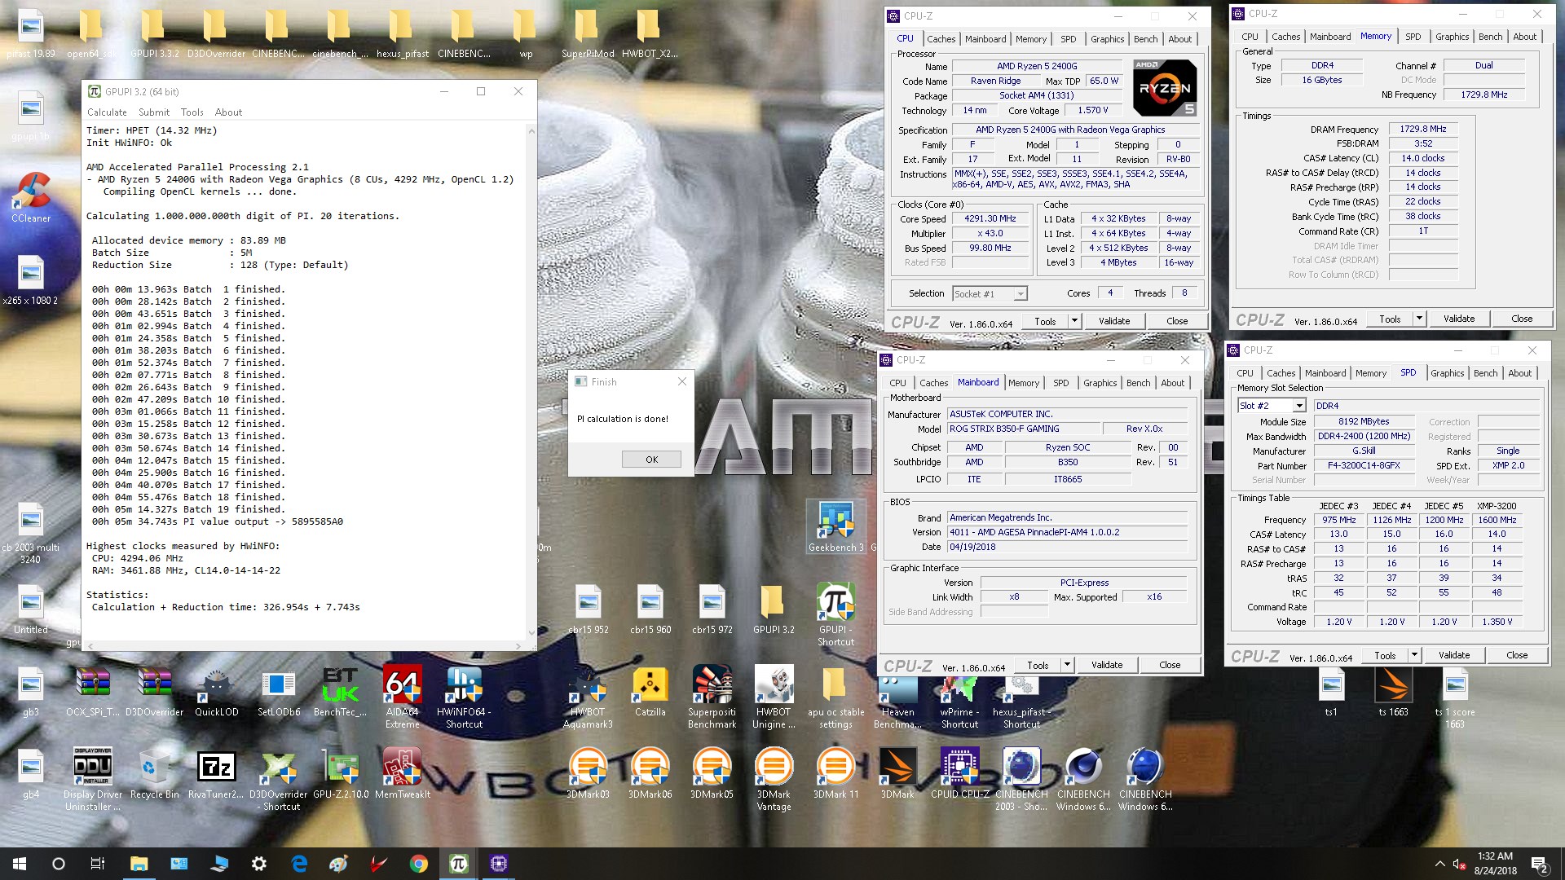Open Tools dropdown arrow in CPU tab window
This screenshot has width=1565, height=880.
1074,321
